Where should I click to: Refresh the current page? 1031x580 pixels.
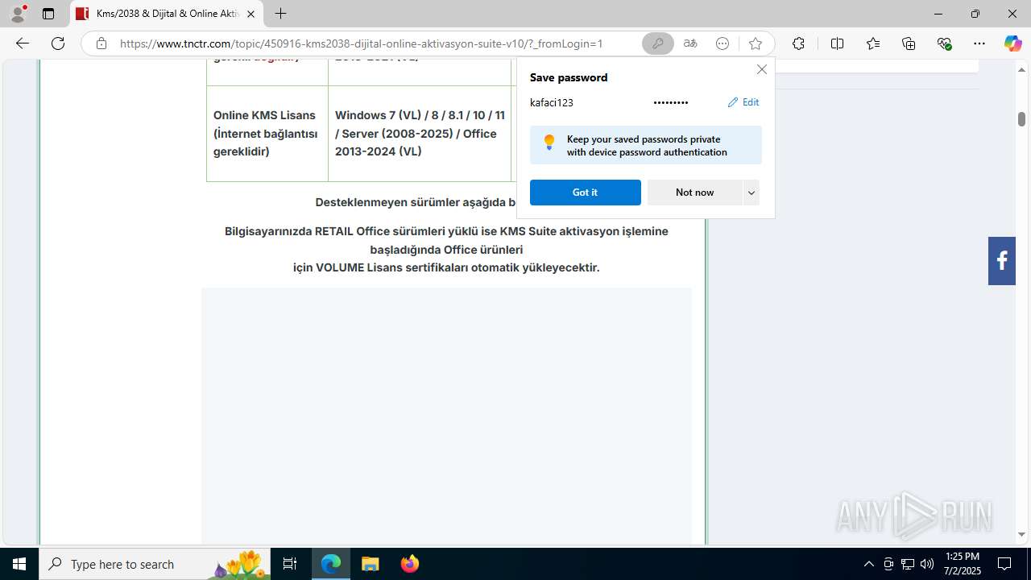58,43
